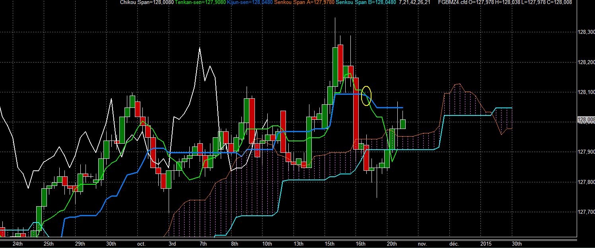The image size is (595, 248).
Task: Select the tallest red candlestick above the 16th
Action: [356, 113]
